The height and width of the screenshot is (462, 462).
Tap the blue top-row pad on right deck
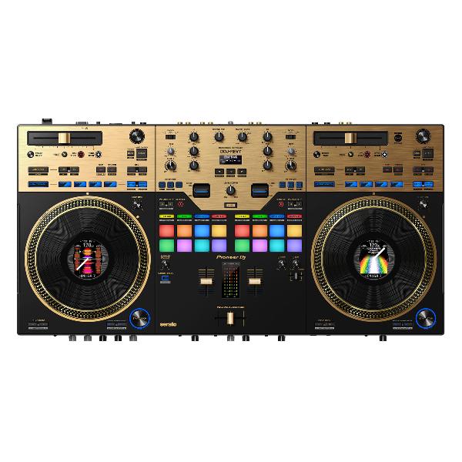pyautogui.click(x=277, y=231)
